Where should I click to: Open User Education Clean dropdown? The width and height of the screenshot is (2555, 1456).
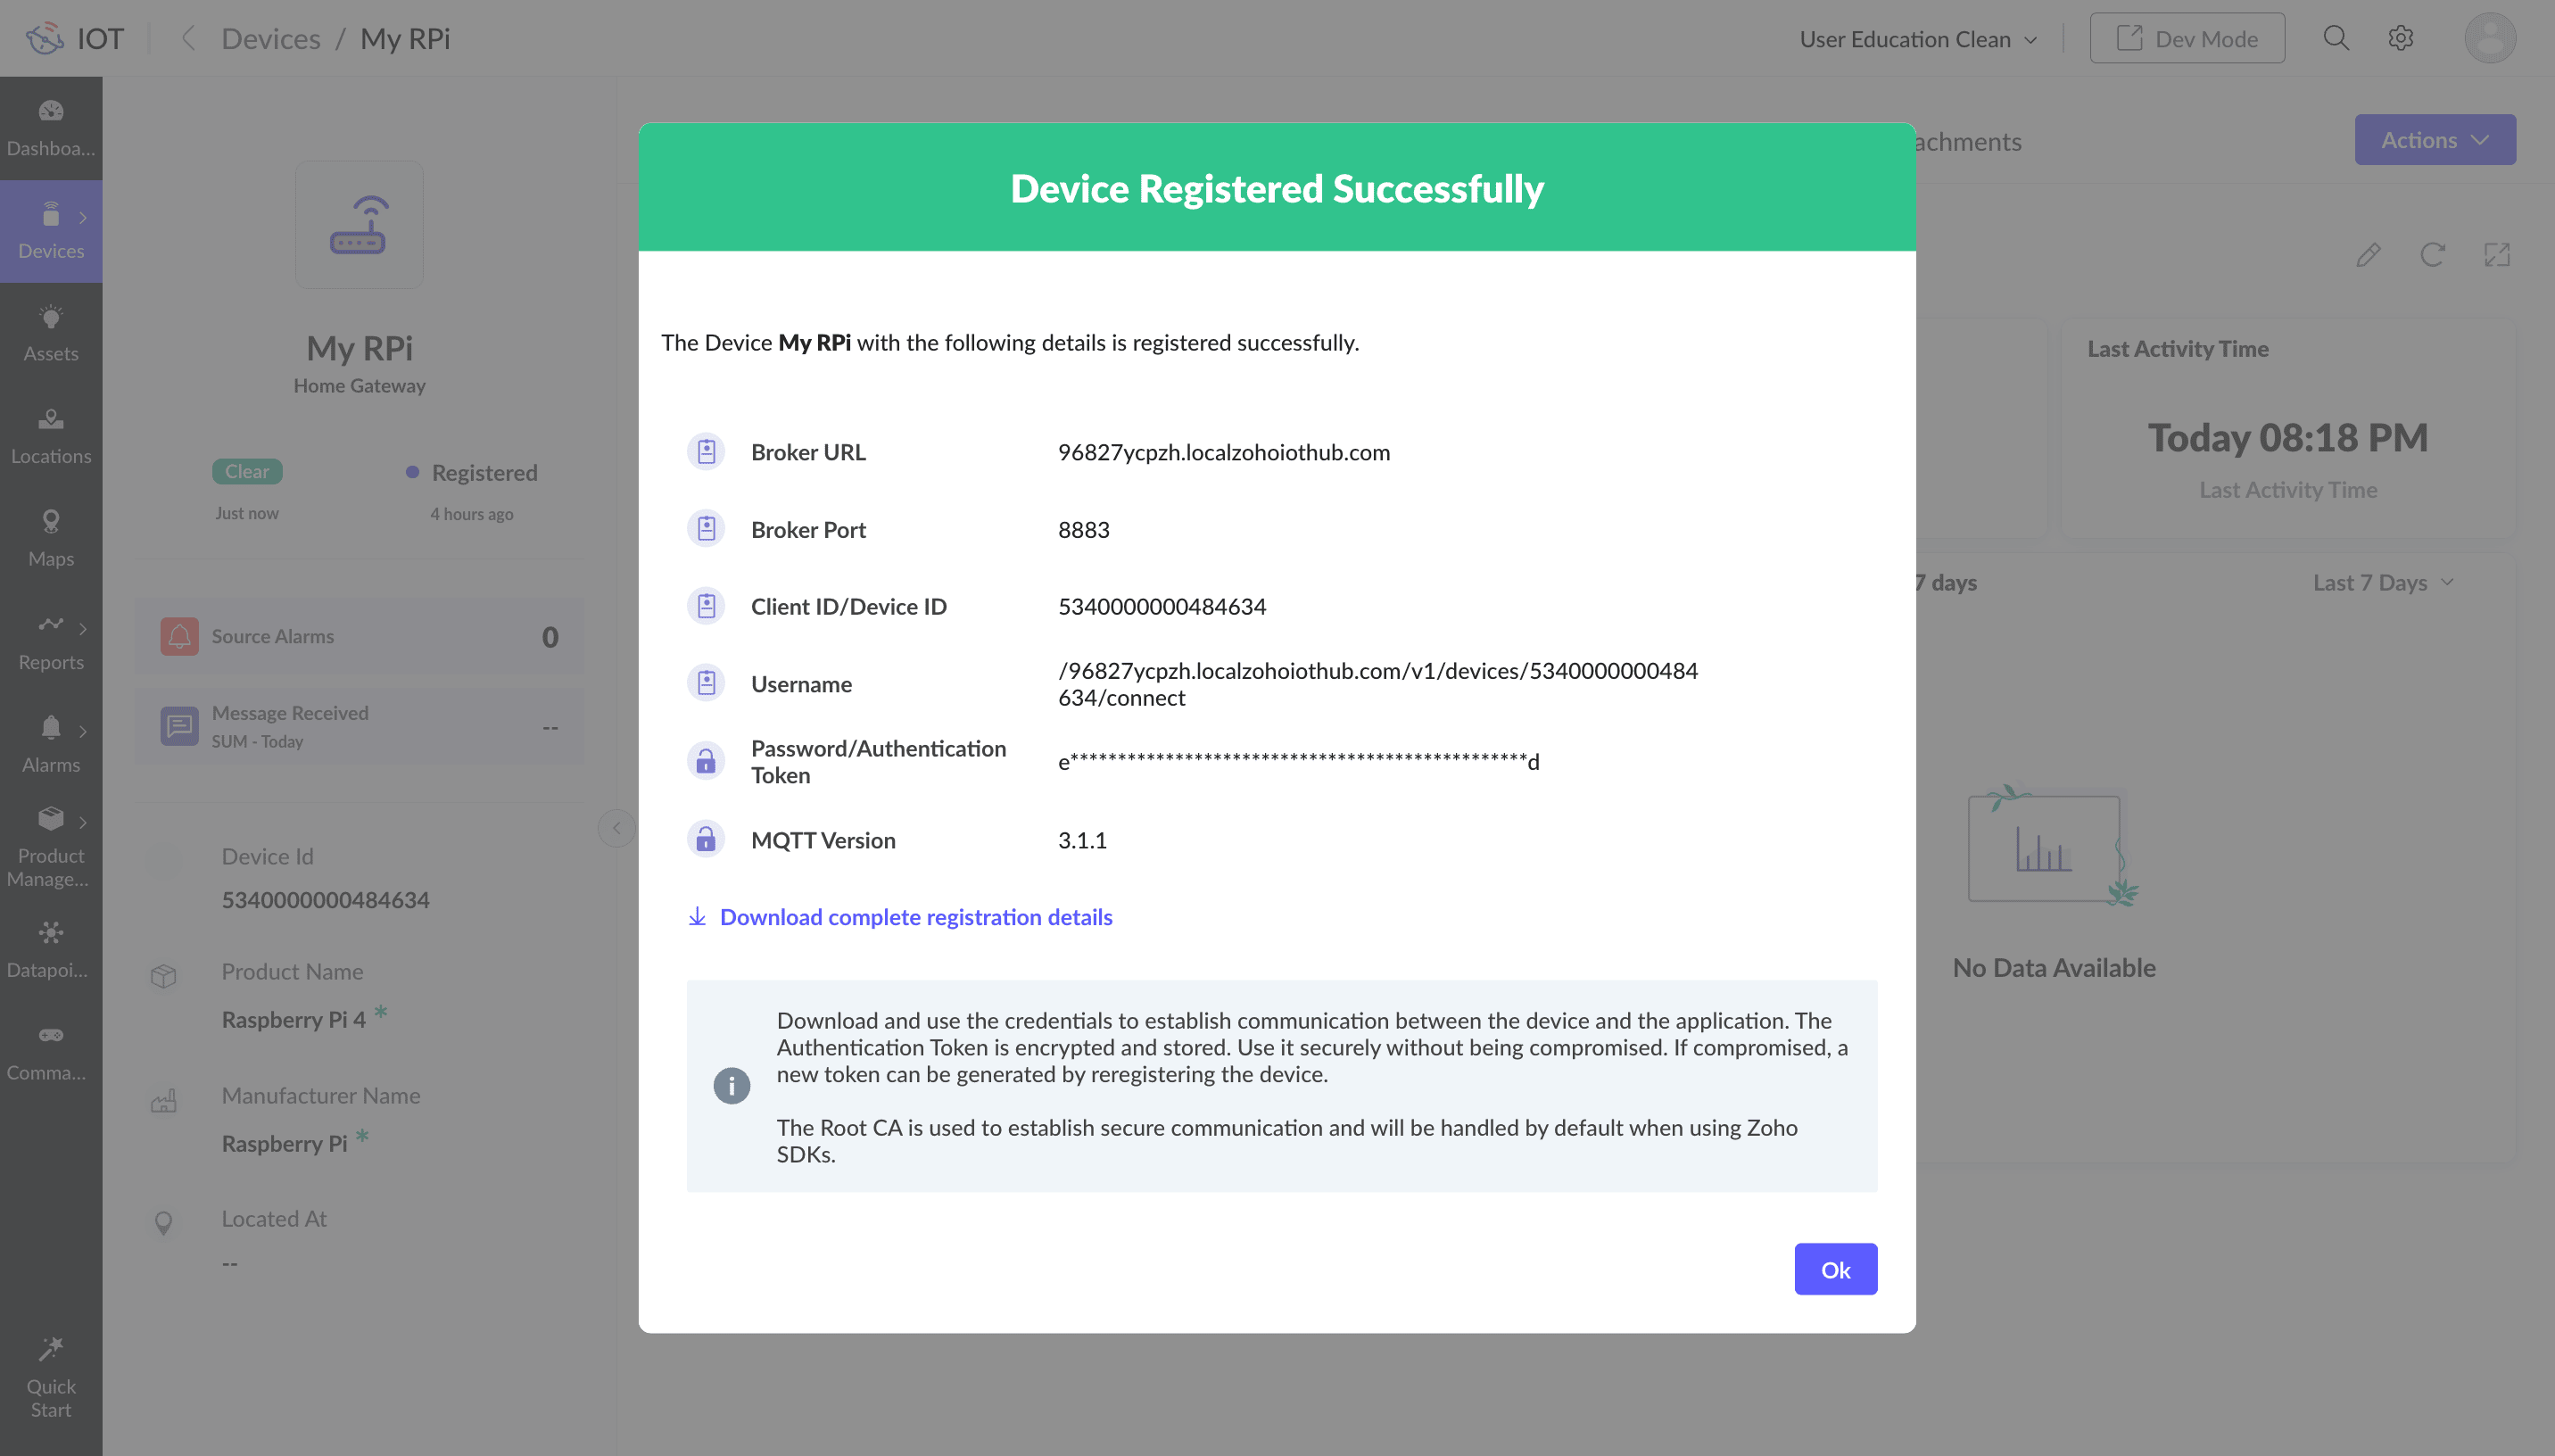(1917, 39)
